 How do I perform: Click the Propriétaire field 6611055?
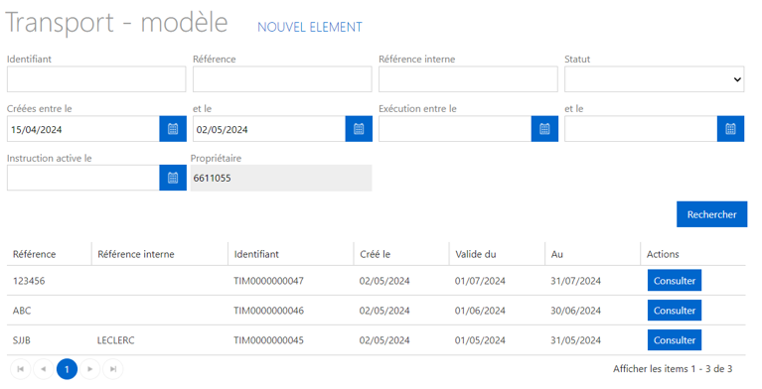pyautogui.click(x=281, y=178)
